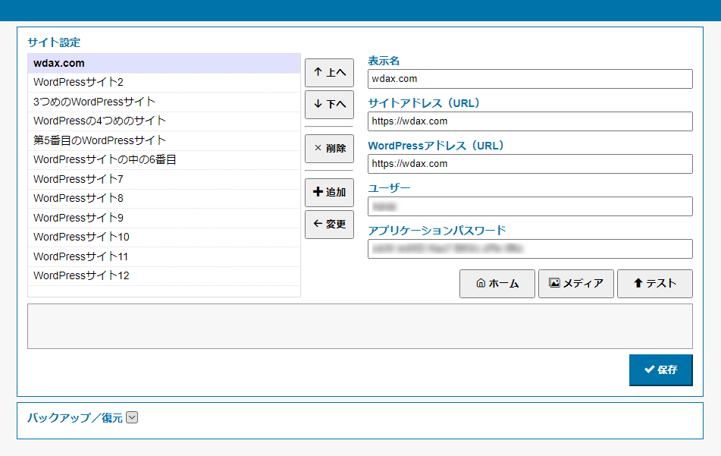Expand the バックアップ／復元 section
Image resolution: width=721 pixels, height=456 pixels.
point(132,417)
